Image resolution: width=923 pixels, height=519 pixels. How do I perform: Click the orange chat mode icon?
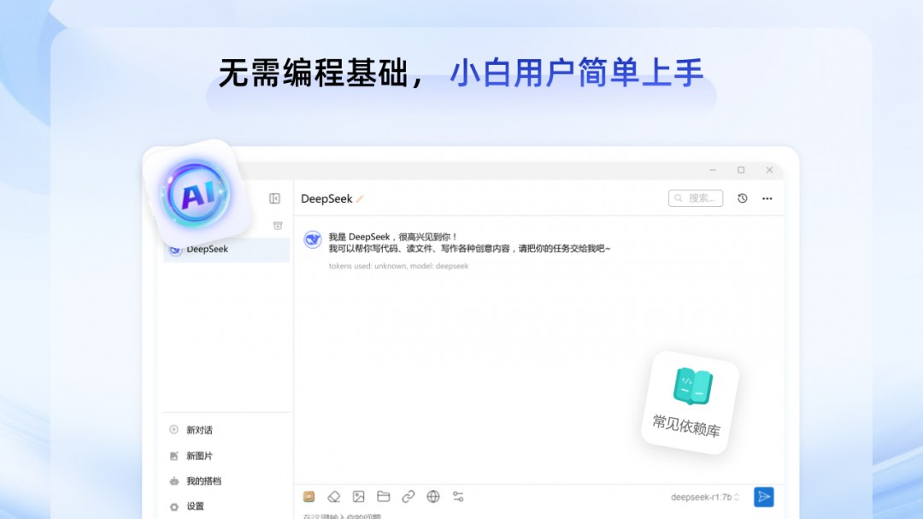tap(309, 497)
